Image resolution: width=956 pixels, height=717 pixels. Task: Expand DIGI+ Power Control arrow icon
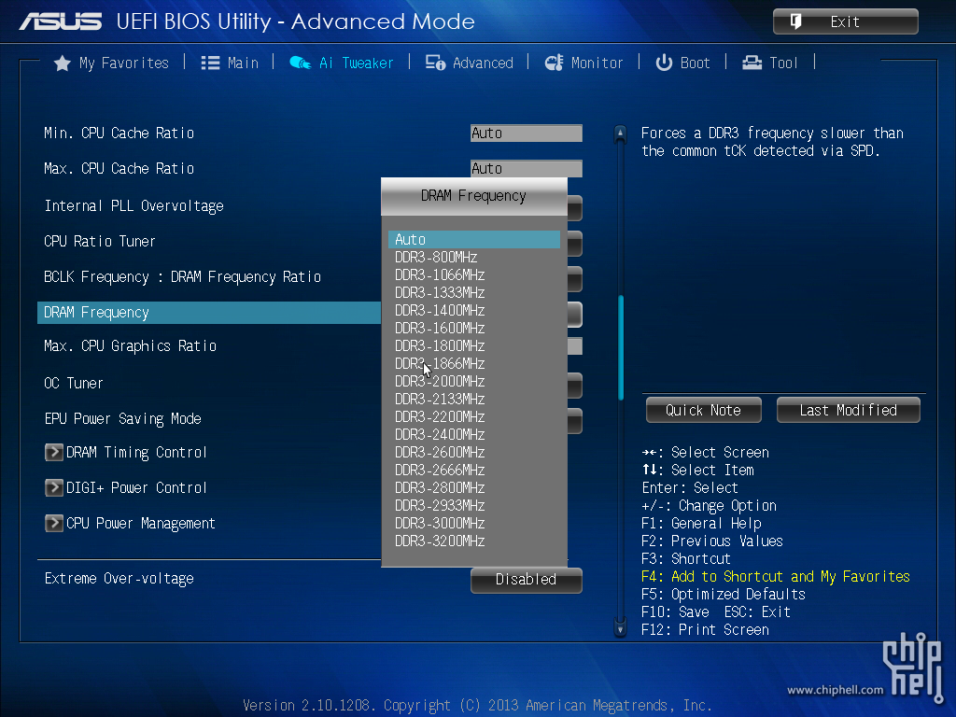coord(53,487)
